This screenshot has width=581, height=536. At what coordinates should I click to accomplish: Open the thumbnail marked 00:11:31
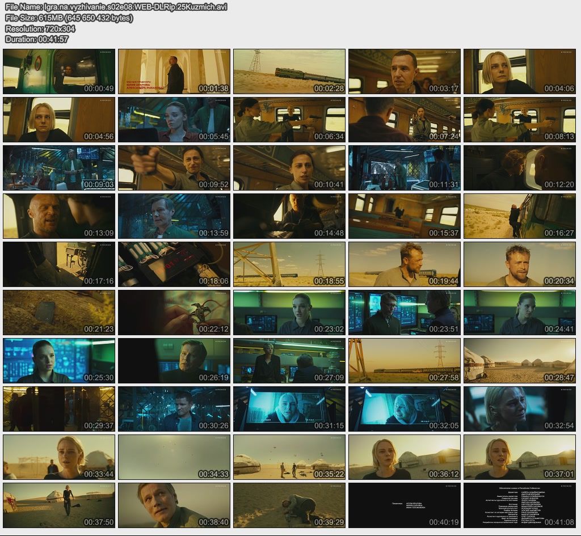point(405,168)
